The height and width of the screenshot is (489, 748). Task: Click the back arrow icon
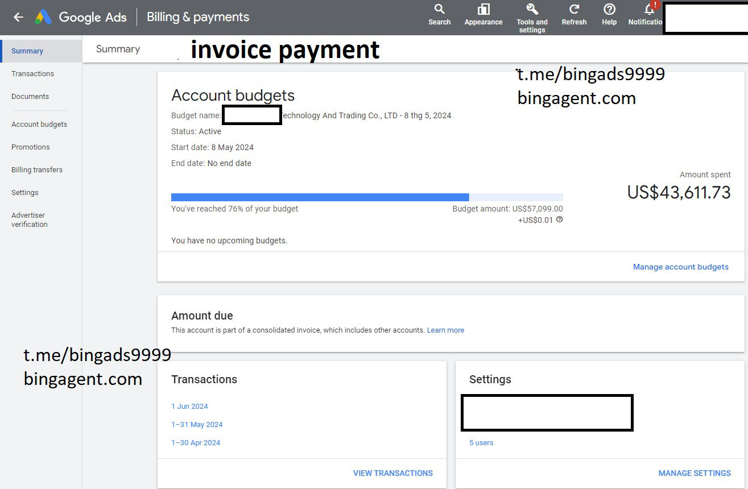(x=18, y=17)
